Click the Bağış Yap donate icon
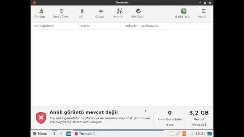Image resolution: width=244 pixels, height=137 pixels. [184, 11]
